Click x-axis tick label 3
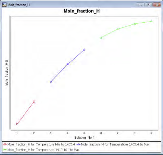The image size is (163, 155). coord(51,133)
